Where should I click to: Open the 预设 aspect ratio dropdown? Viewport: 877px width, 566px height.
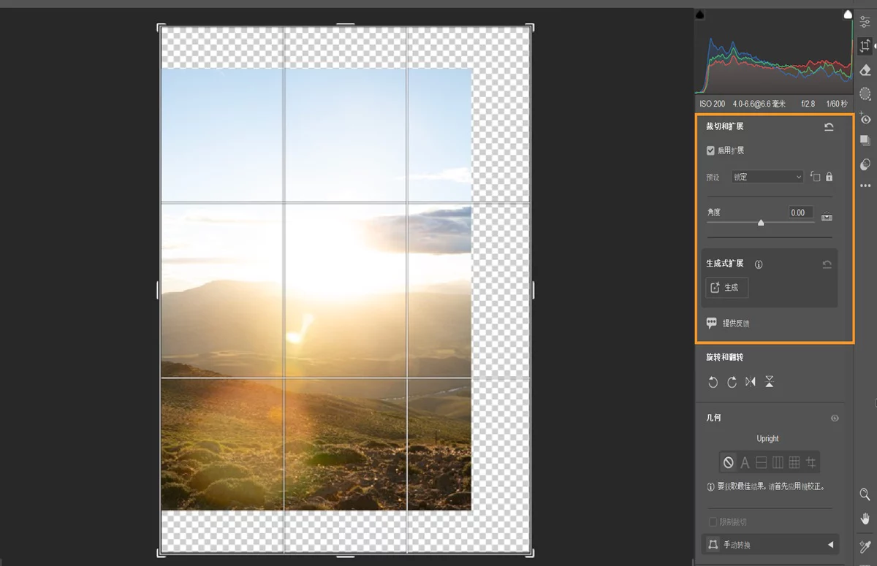coord(767,177)
